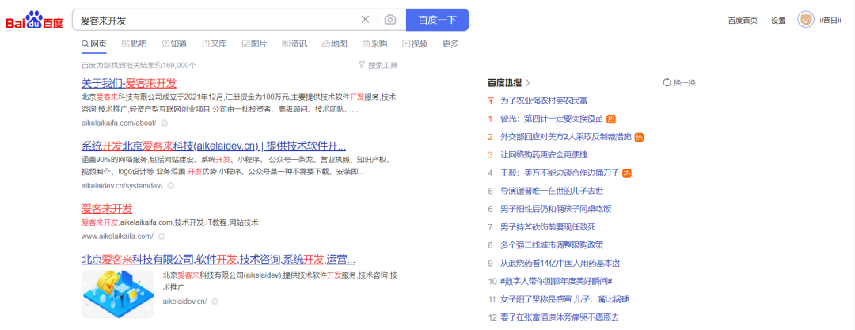855x330 pixels.
Task: Click the isometric result thumbnail image
Action: pos(118,294)
